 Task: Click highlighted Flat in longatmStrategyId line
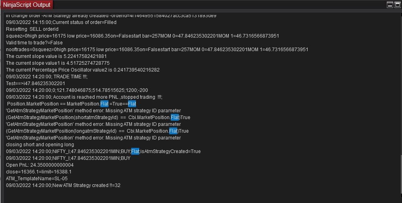[173, 131]
